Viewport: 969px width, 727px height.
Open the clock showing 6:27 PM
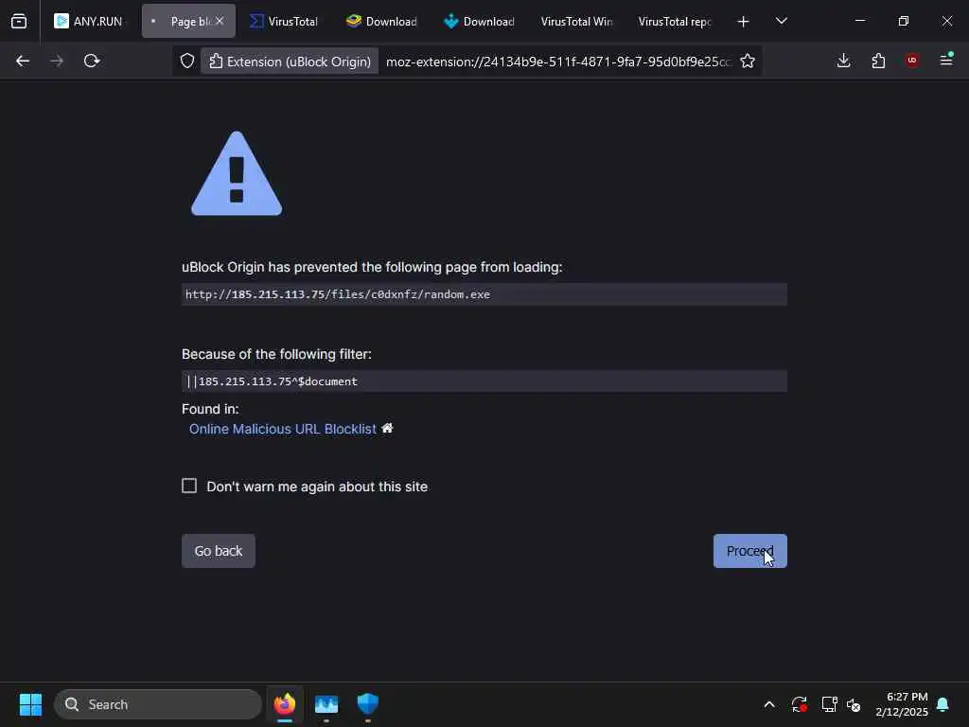[902, 704]
